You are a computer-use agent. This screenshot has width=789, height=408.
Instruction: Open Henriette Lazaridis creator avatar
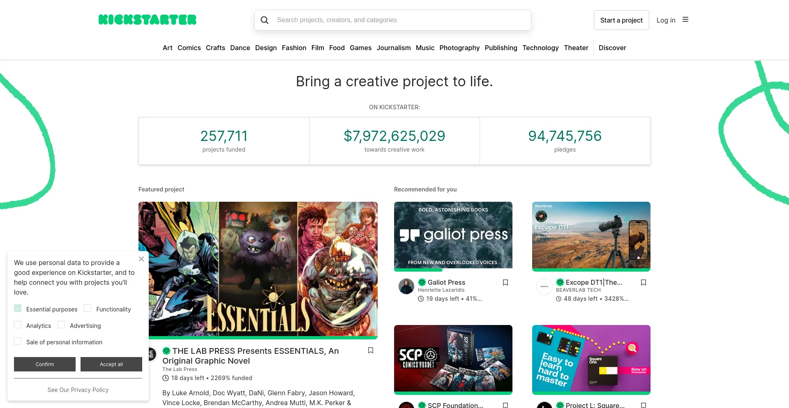coord(406,286)
